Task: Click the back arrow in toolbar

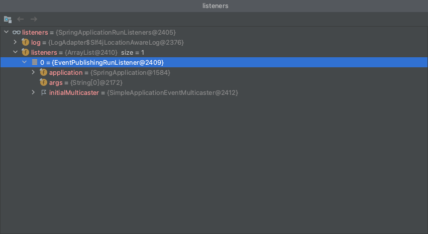Action: 21,19
